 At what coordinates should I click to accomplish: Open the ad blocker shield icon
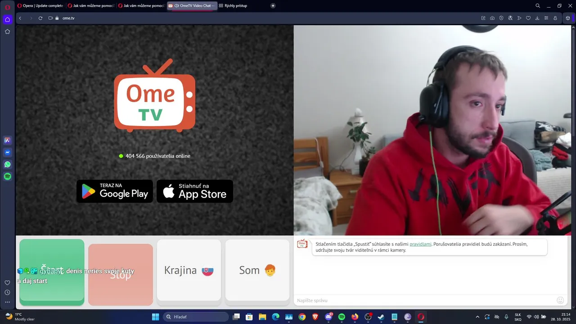(x=501, y=18)
